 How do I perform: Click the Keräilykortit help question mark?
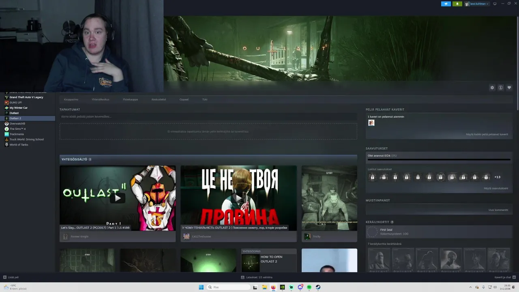pyautogui.click(x=392, y=222)
